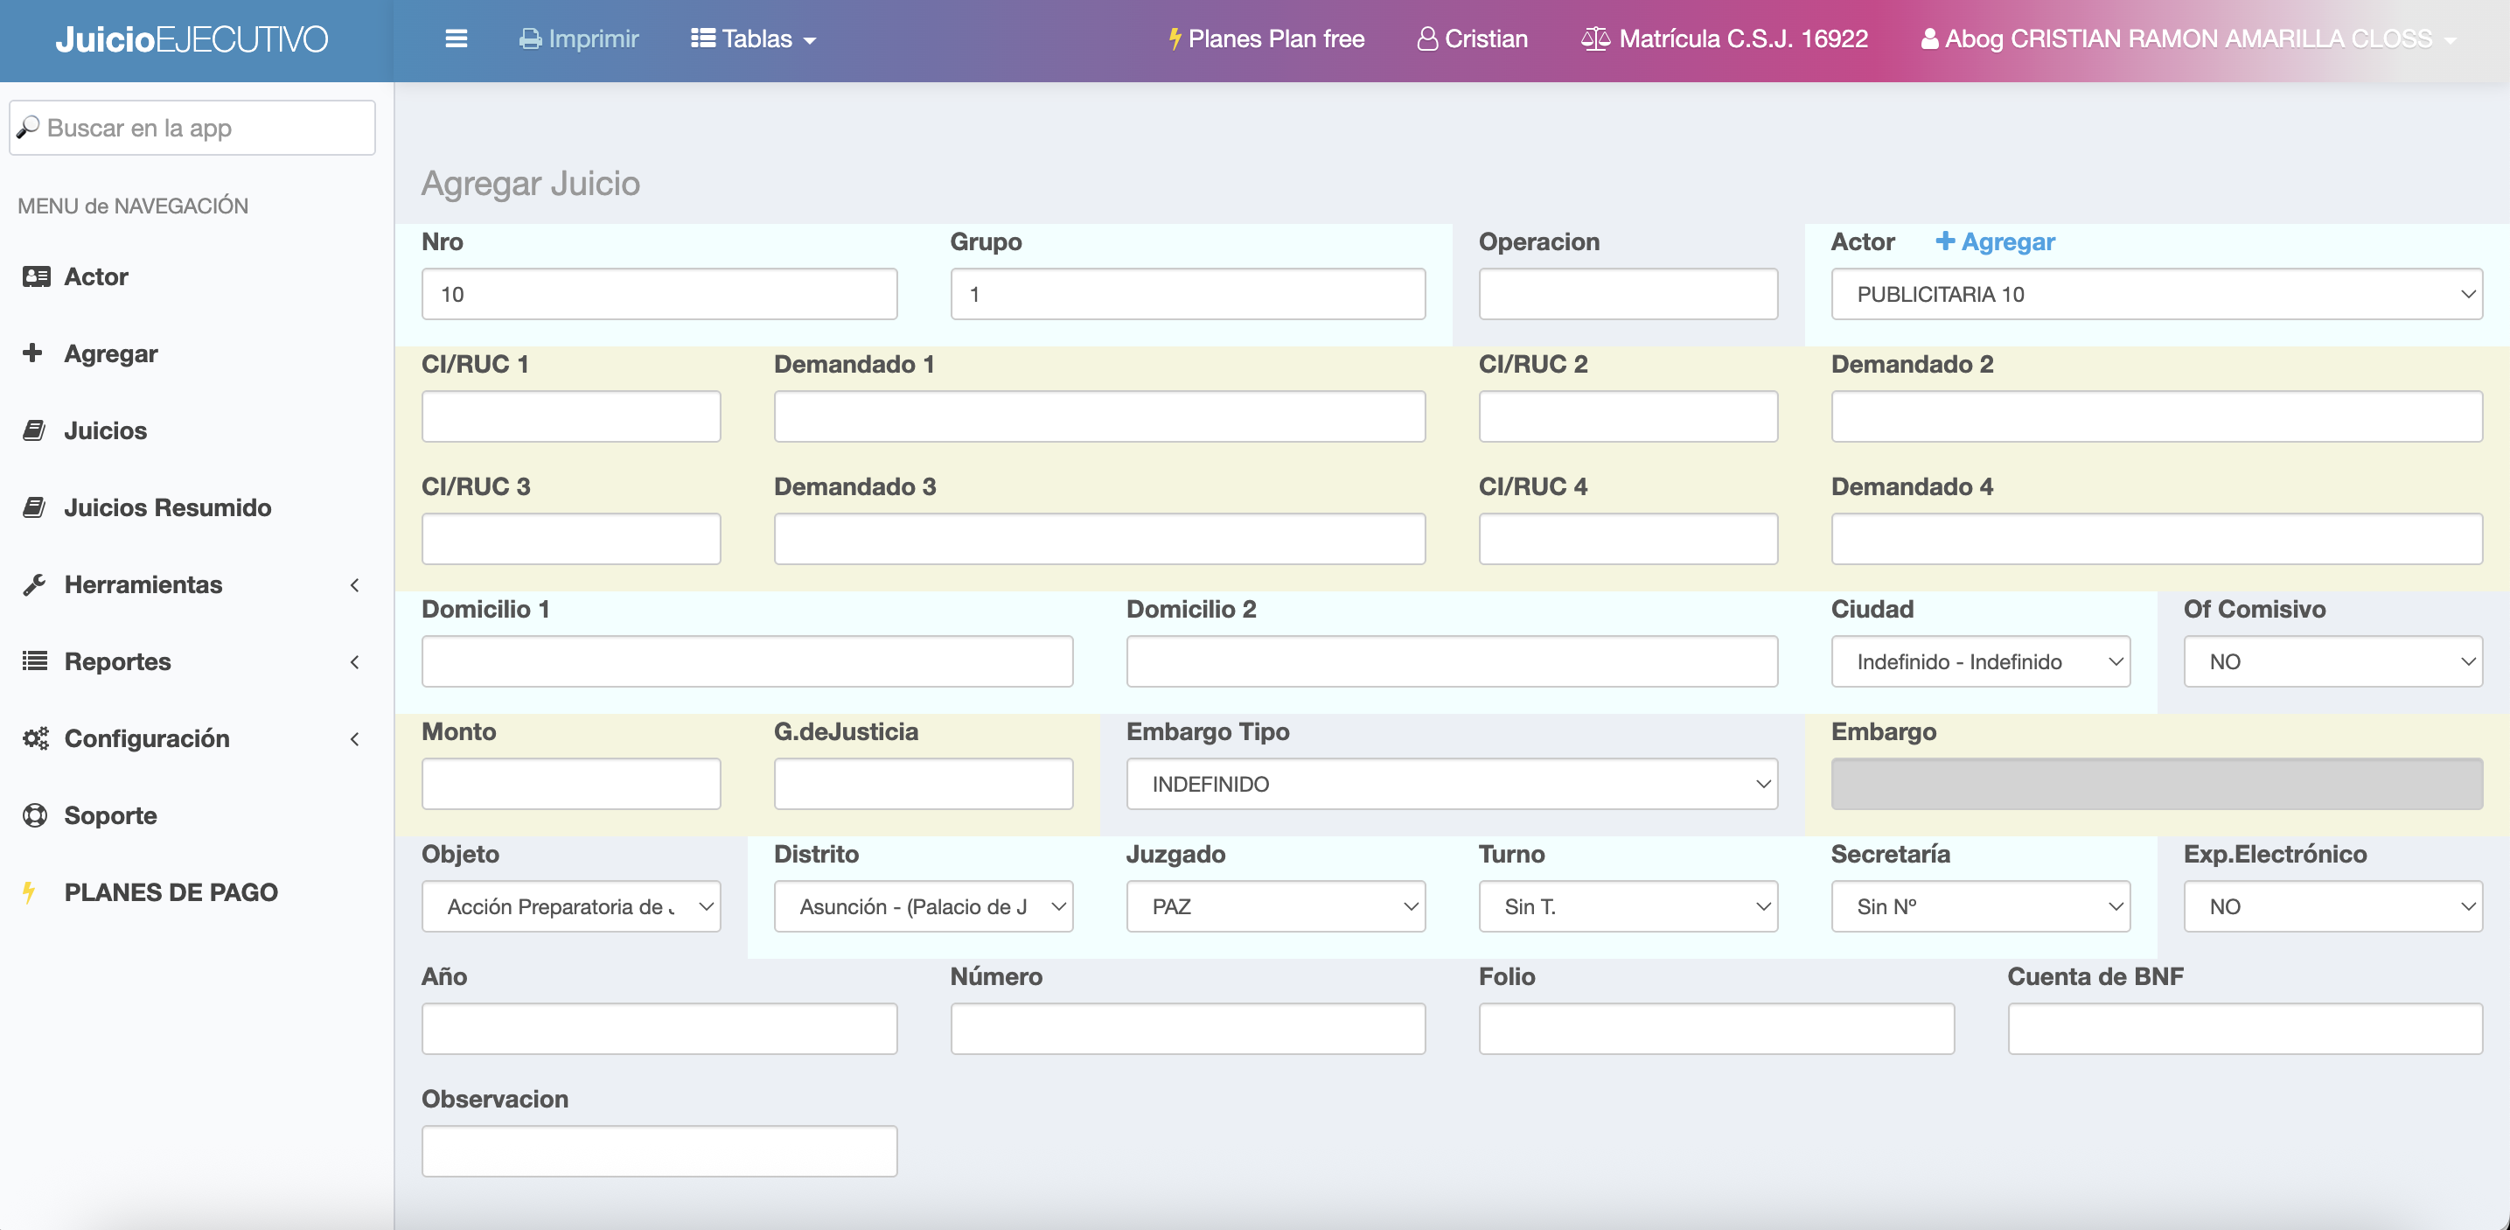Open the Tablas dropdown menu
This screenshot has height=1230, width=2510.
pyautogui.click(x=753, y=39)
